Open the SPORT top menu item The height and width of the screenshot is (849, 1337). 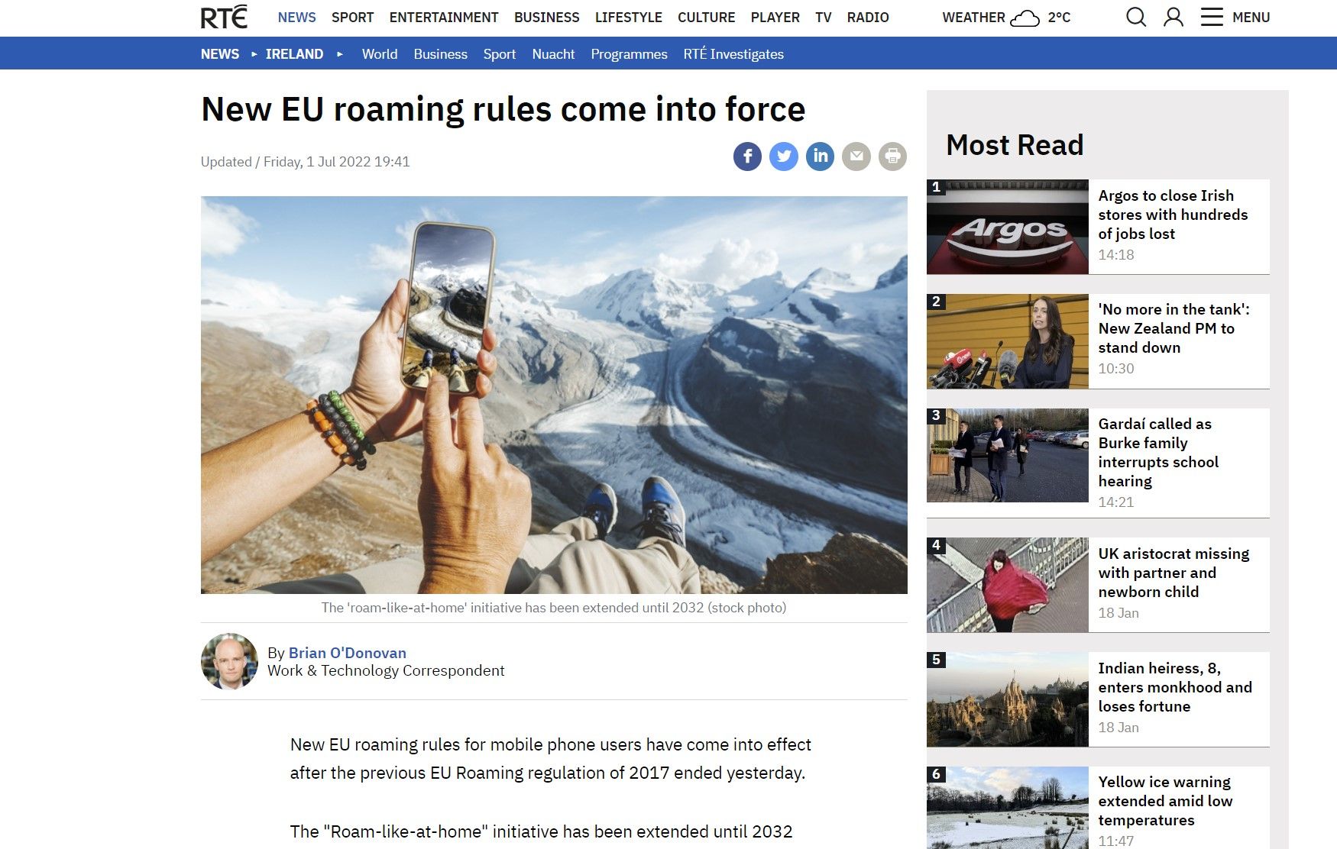coord(352,18)
